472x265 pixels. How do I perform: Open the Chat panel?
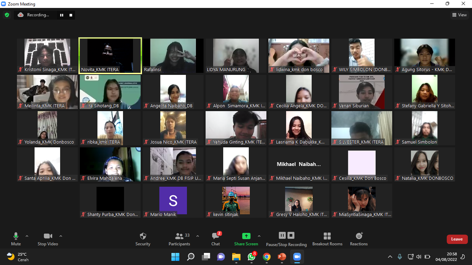tap(216, 239)
